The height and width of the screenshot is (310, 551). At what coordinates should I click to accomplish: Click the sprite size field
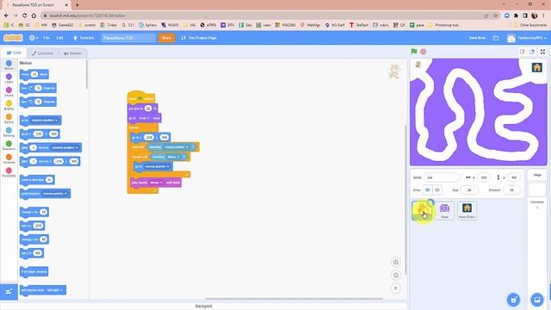469,189
